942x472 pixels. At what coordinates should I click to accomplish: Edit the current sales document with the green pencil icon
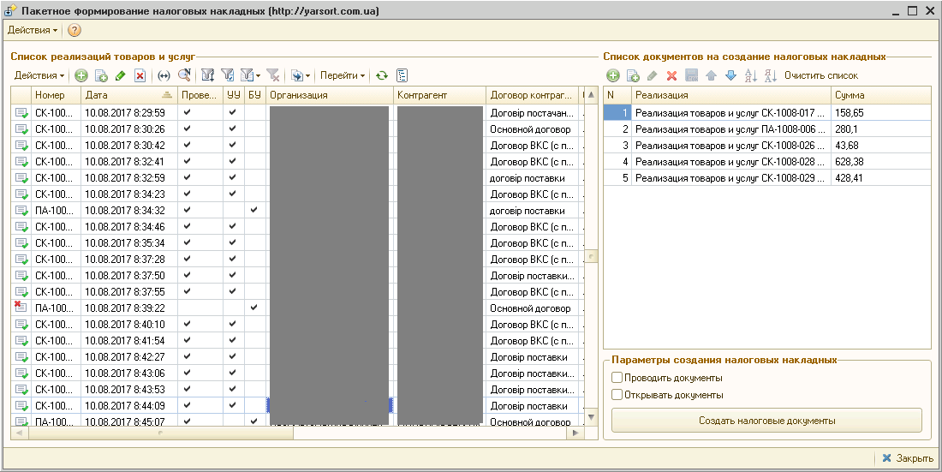[120, 75]
